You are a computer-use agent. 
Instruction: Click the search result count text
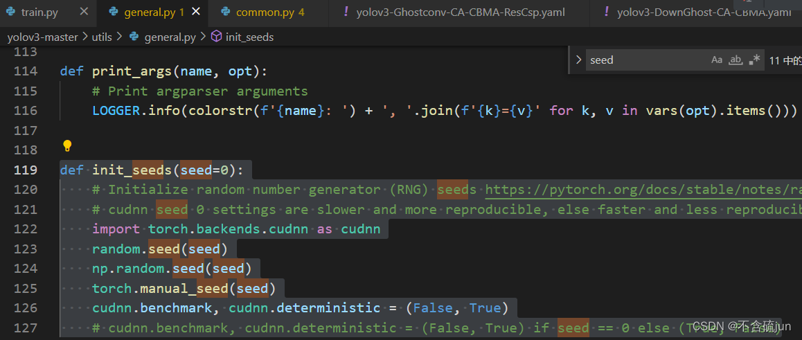(785, 60)
